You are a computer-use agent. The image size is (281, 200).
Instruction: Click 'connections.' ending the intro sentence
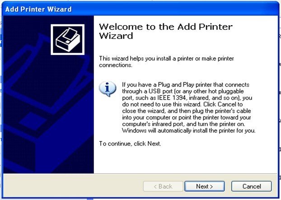[116, 65]
